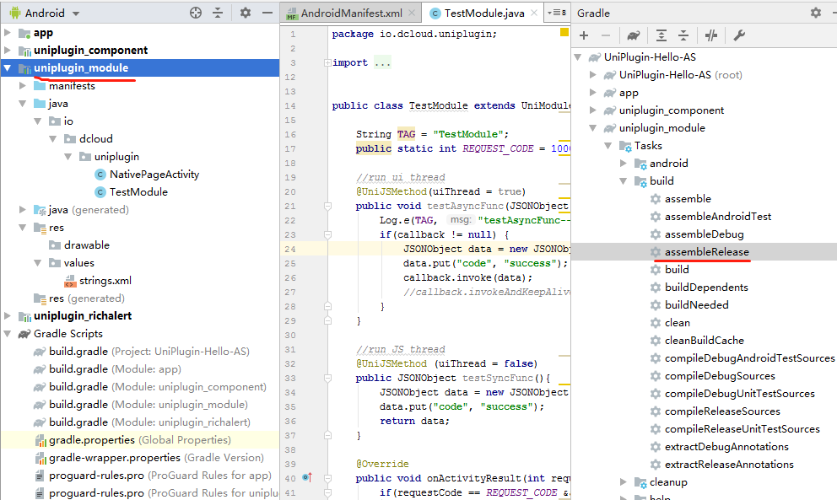This screenshot has height=500, width=837.
Task: Expand the manifests folder
Action: pyautogui.click(x=23, y=85)
